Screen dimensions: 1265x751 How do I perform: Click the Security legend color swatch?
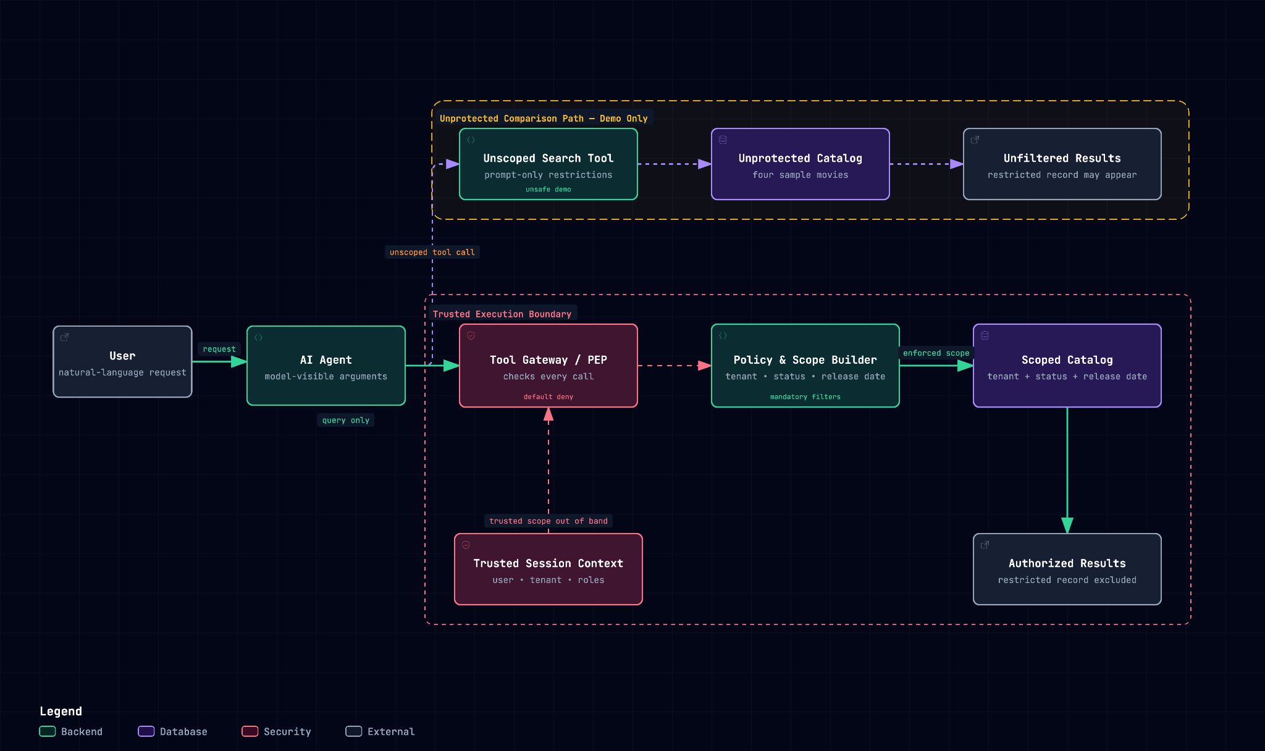[250, 731]
